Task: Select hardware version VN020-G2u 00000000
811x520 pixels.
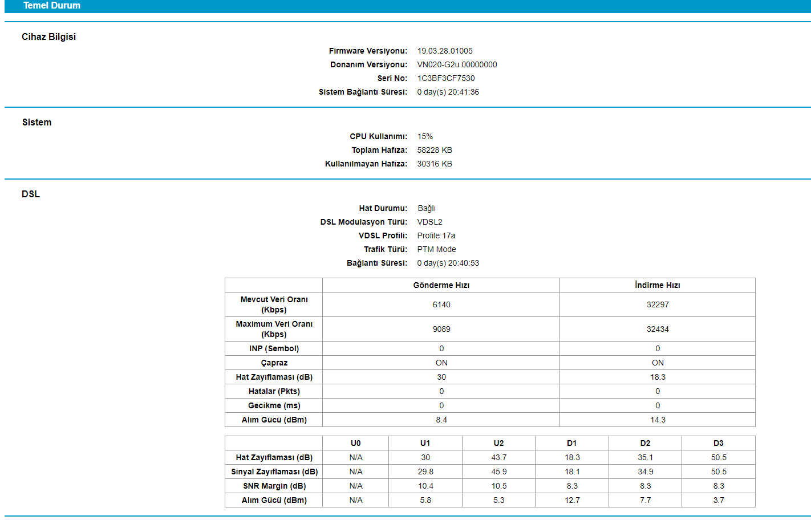Action: click(x=457, y=64)
